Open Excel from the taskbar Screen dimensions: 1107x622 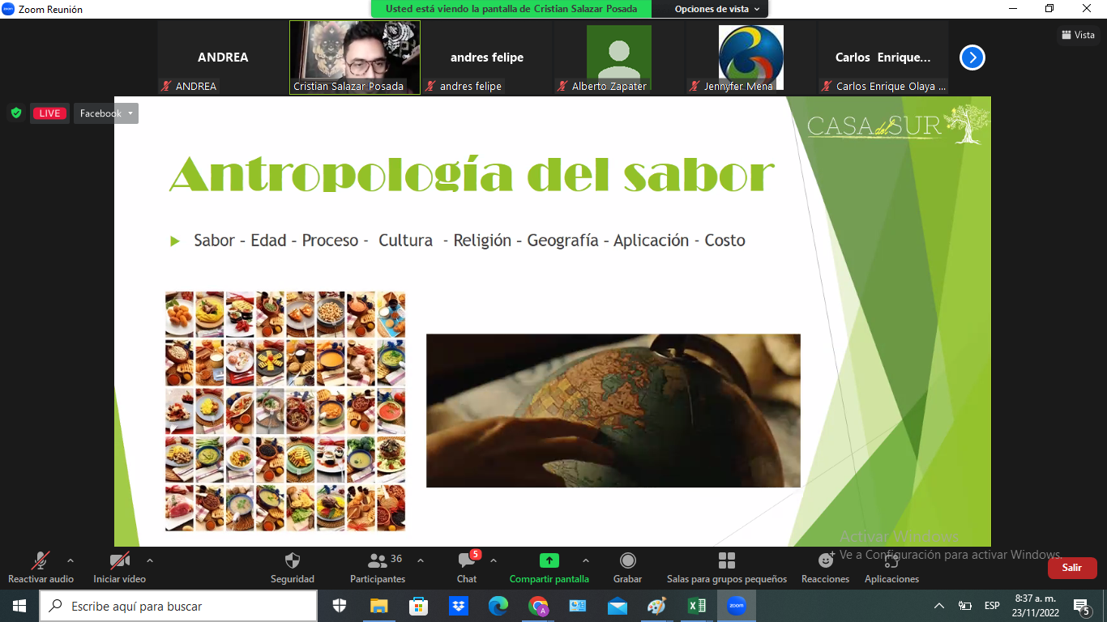[696, 606]
